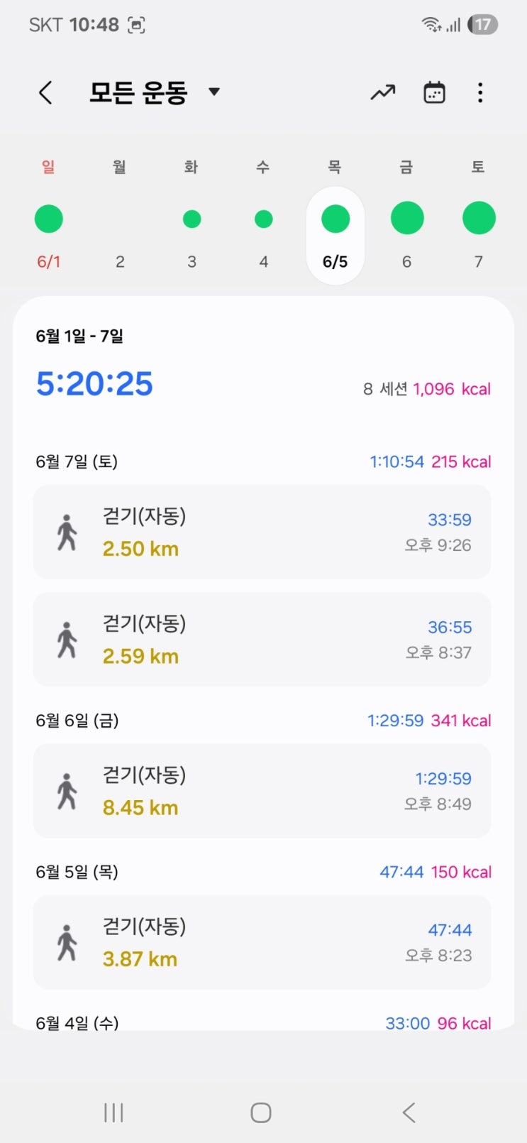527x1143 pixels.
Task: Tap the weekly total time 5:20:25
Action: (94, 384)
